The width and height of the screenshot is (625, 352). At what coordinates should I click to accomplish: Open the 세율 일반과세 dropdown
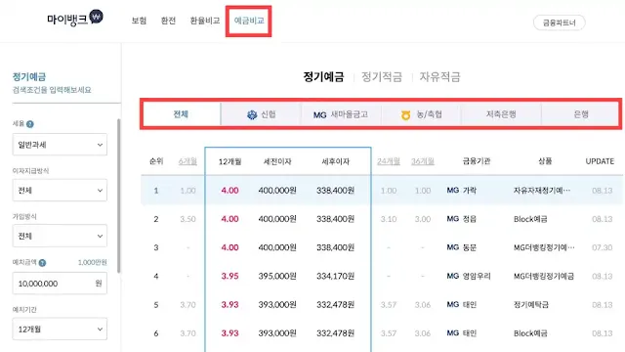60,145
